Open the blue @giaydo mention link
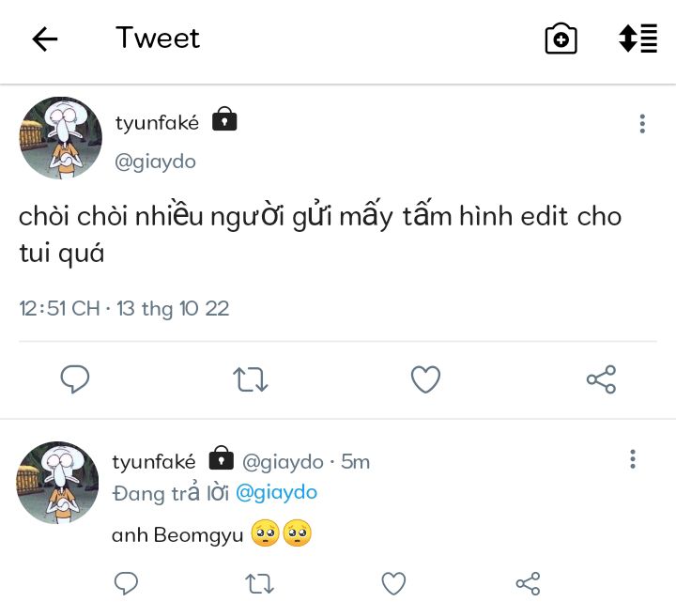676x602 pixels. (276, 492)
